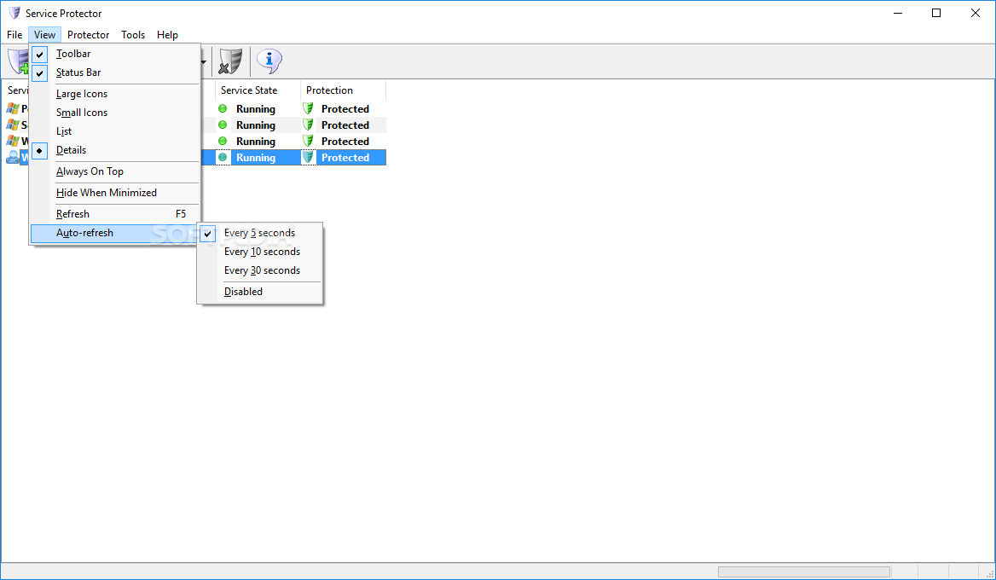
Task: Click the Running text in the P service row
Action: 255,109
